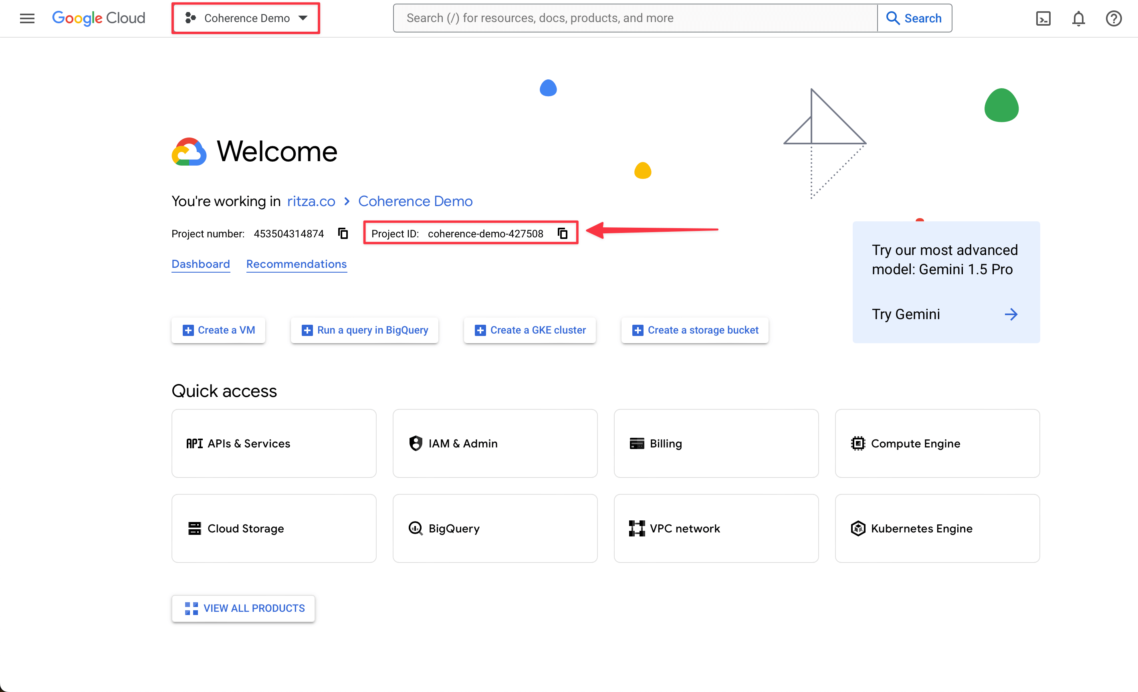Screen dimensions: 1138x692
Task: Click the API icon in APIs & Services
Action: click(194, 443)
